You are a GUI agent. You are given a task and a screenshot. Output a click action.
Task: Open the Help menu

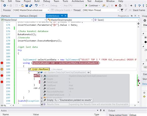pyautogui.click(x=121, y=1)
